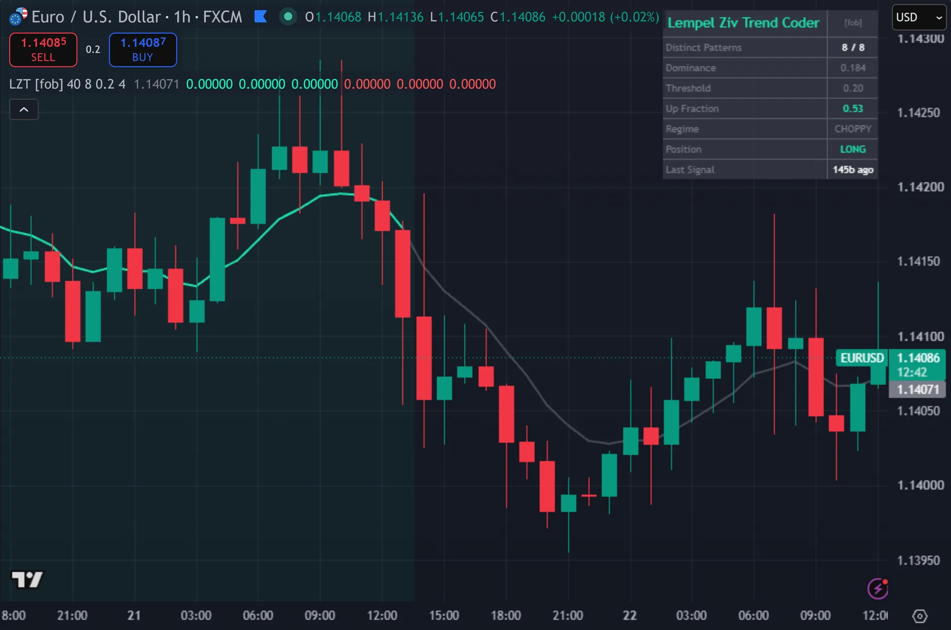Click the Up Fraction row label
This screenshot has width=951, height=630.
coord(692,108)
